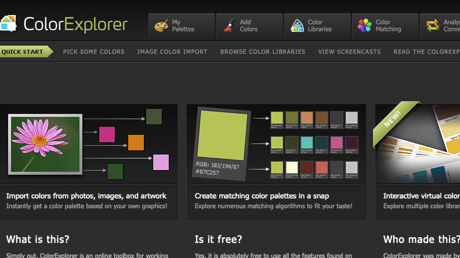460x258 pixels.
Task: Click the 'Who made this?' heading
Action: (x=422, y=239)
